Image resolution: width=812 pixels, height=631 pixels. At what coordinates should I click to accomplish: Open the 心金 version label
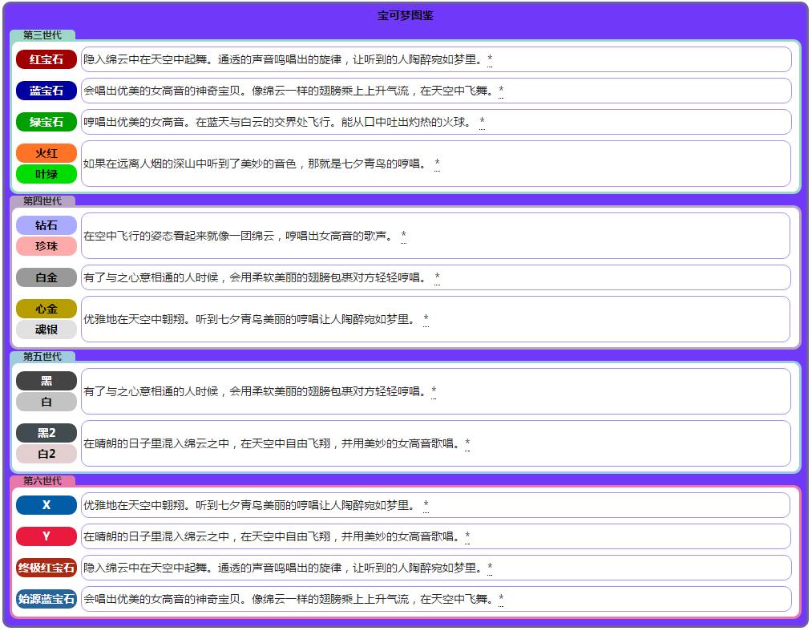point(46,309)
